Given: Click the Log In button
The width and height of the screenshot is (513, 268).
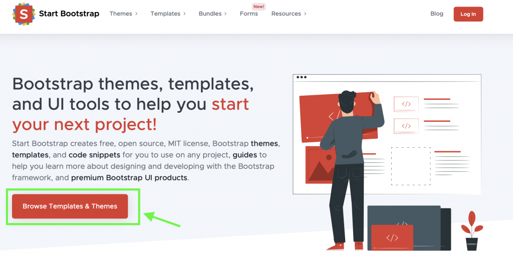Looking at the screenshot, I should click(468, 14).
